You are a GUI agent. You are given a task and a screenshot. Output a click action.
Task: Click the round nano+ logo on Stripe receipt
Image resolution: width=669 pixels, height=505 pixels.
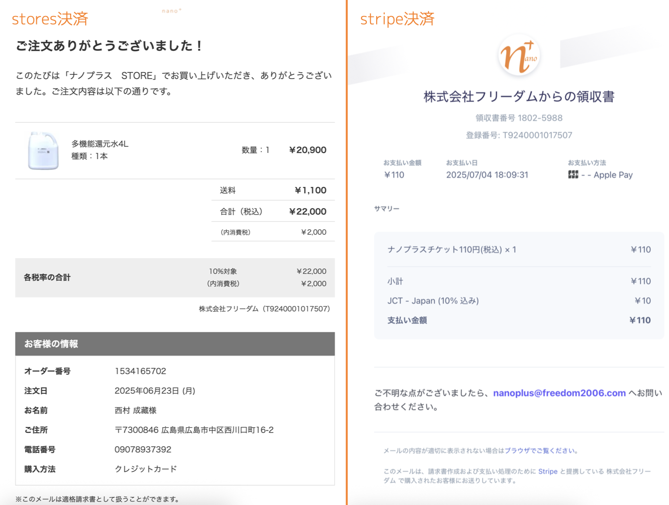tap(519, 56)
